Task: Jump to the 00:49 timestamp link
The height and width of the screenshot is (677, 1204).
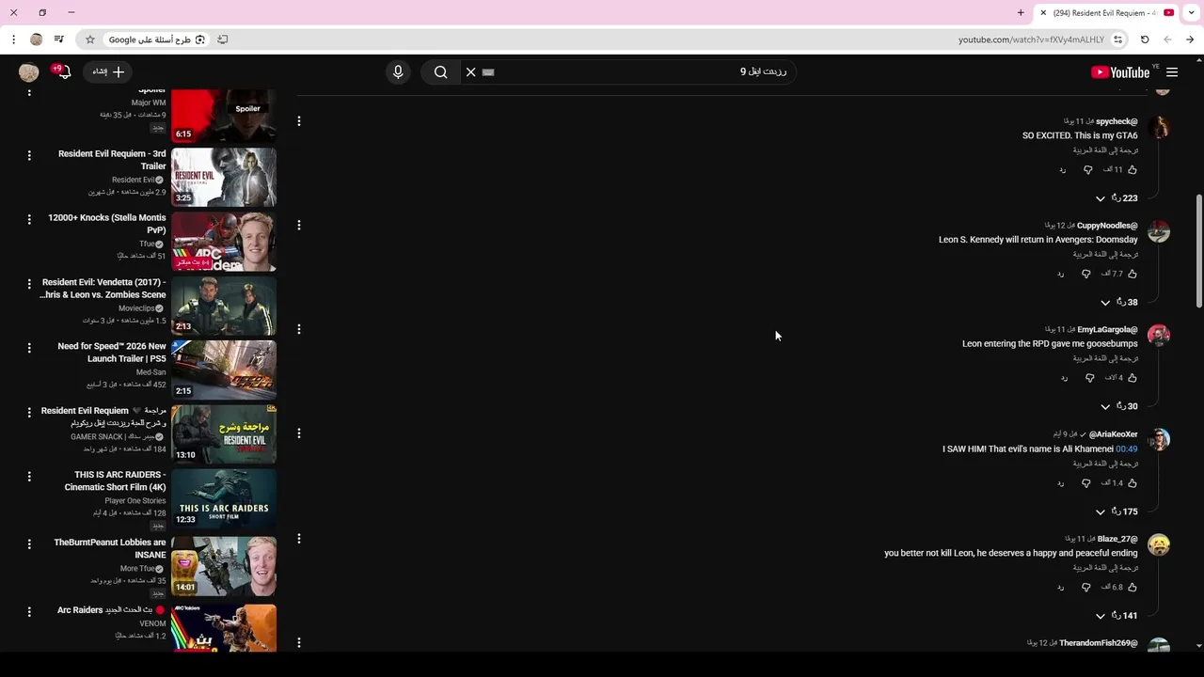Action: click(x=1126, y=449)
